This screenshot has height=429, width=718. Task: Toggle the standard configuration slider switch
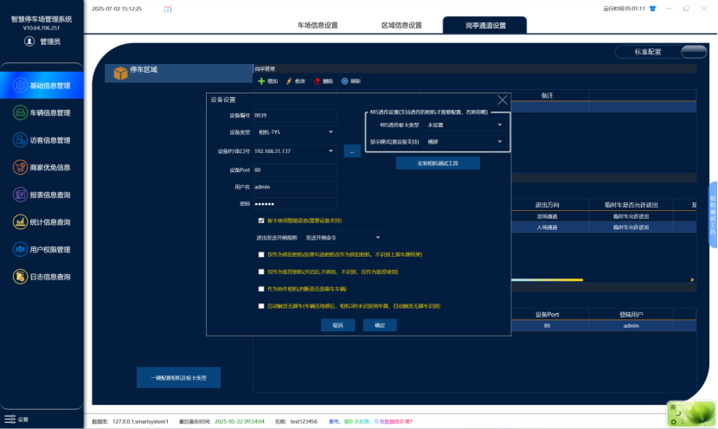click(x=693, y=52)
